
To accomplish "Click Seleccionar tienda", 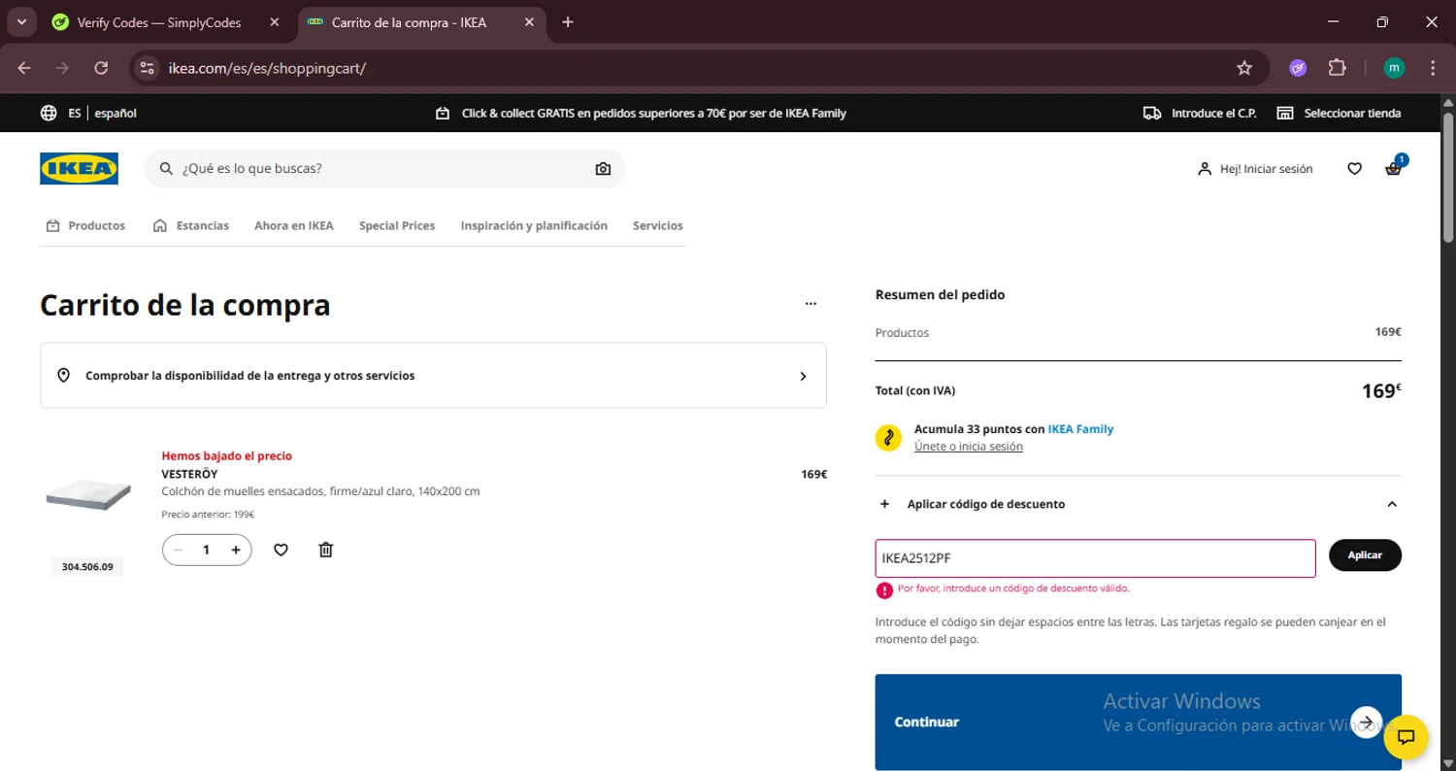I will (x=1339, y=114).
